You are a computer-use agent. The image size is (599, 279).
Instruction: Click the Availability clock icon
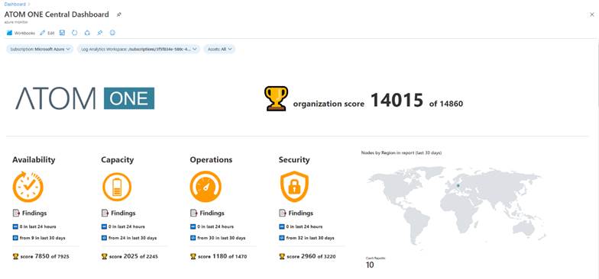coord(28,186)
